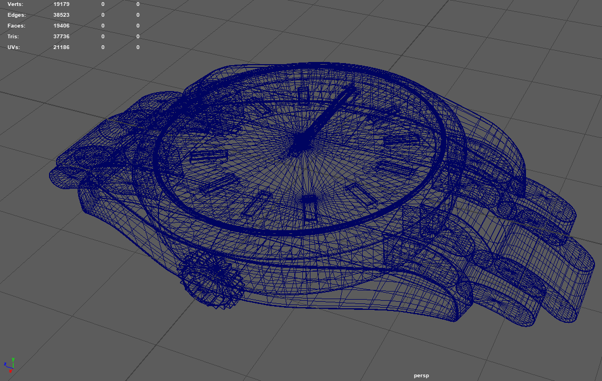602x381 pixels.
Task: Click the UV count value 21186
Action: pos(61,47)
